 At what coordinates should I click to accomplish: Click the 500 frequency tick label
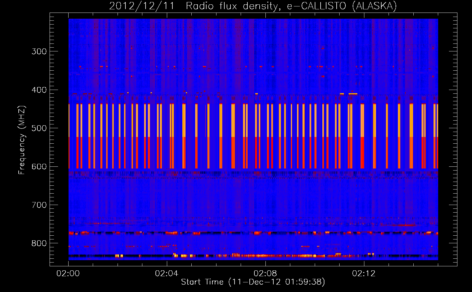[39, 128]
